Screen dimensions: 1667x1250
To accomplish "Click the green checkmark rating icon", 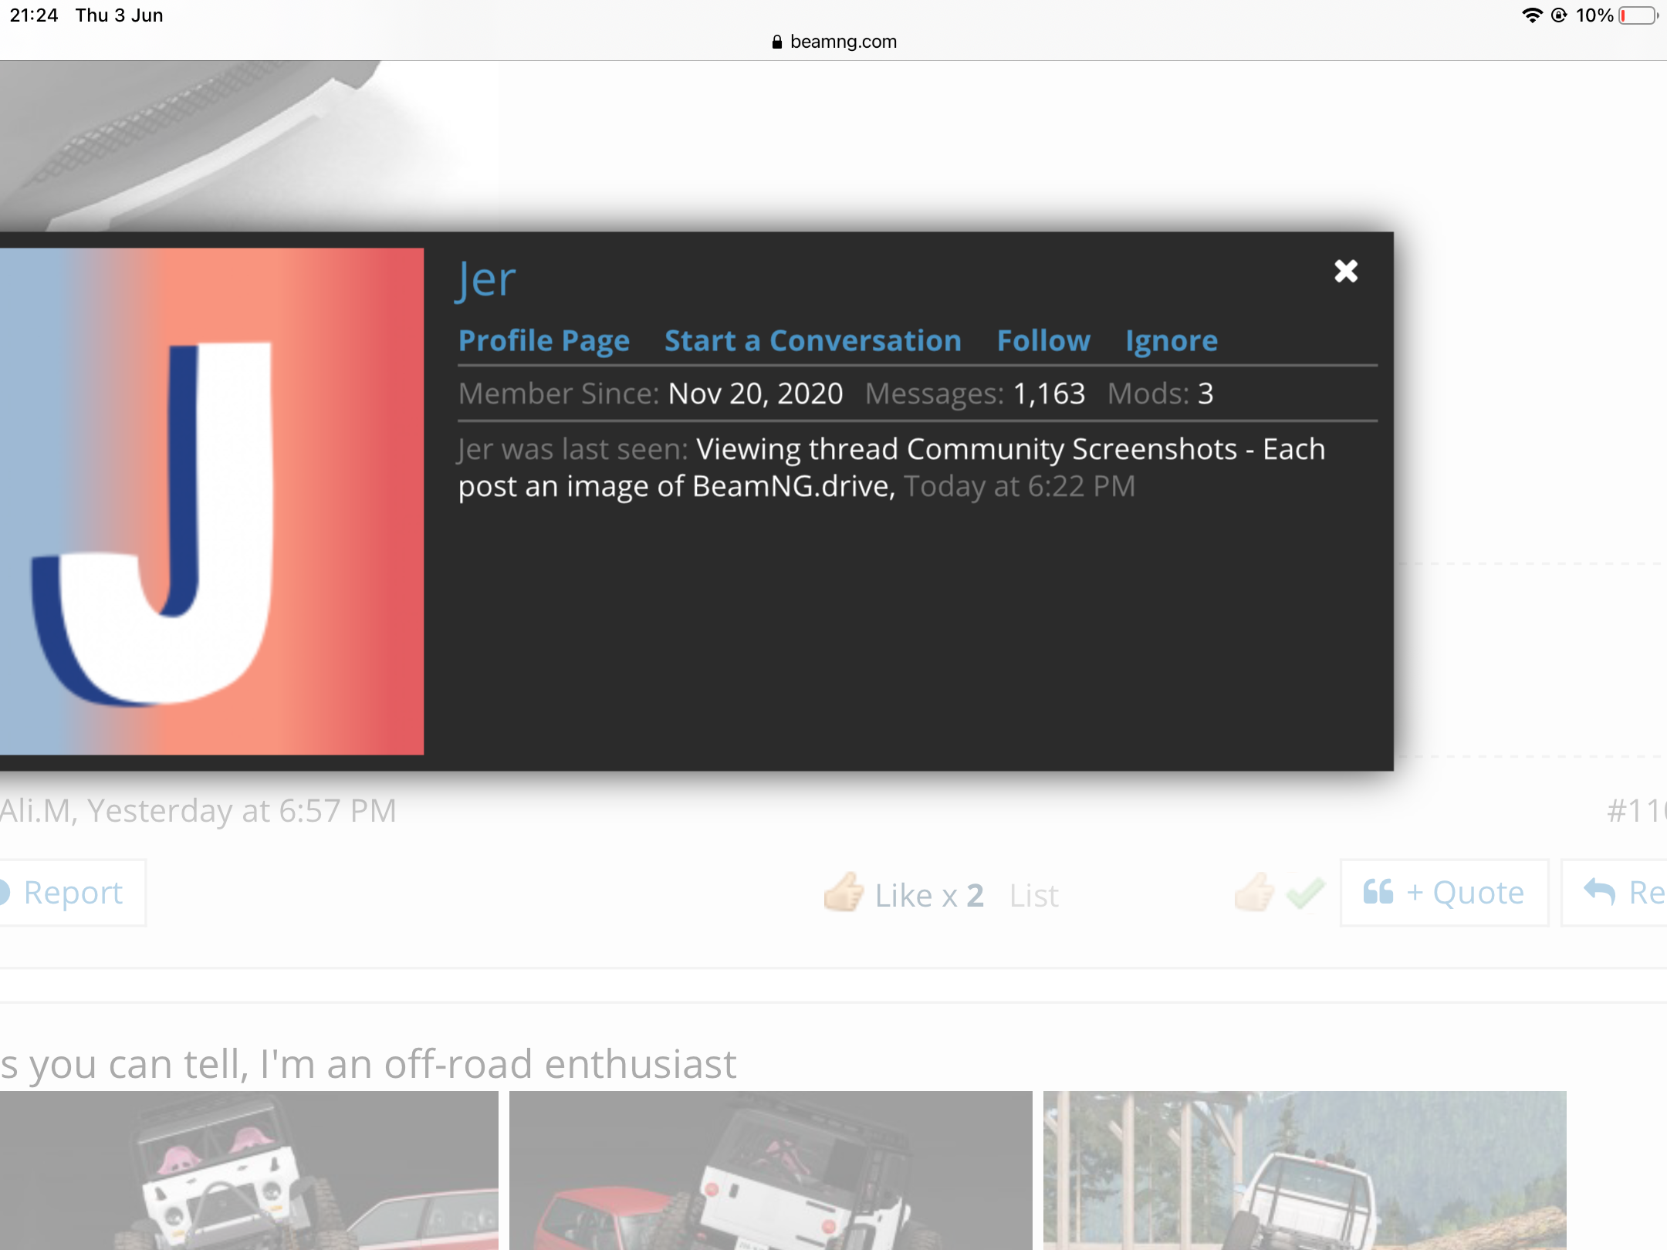I will (x=1306, y=894).
